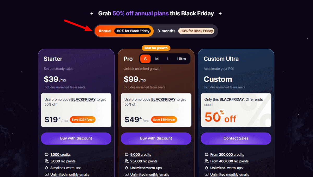Screen dimensions: 313x177
Task: Click the flame icon for Custom Ultra warm-ups
Action: [x=207, y=168]
